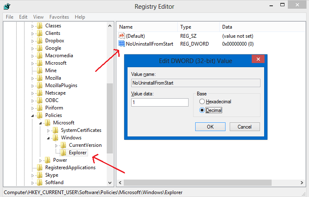Click the values pane horizontal scrollbar thumb
The height and width of the screenshot is (197, 309).
click(197, 182)
